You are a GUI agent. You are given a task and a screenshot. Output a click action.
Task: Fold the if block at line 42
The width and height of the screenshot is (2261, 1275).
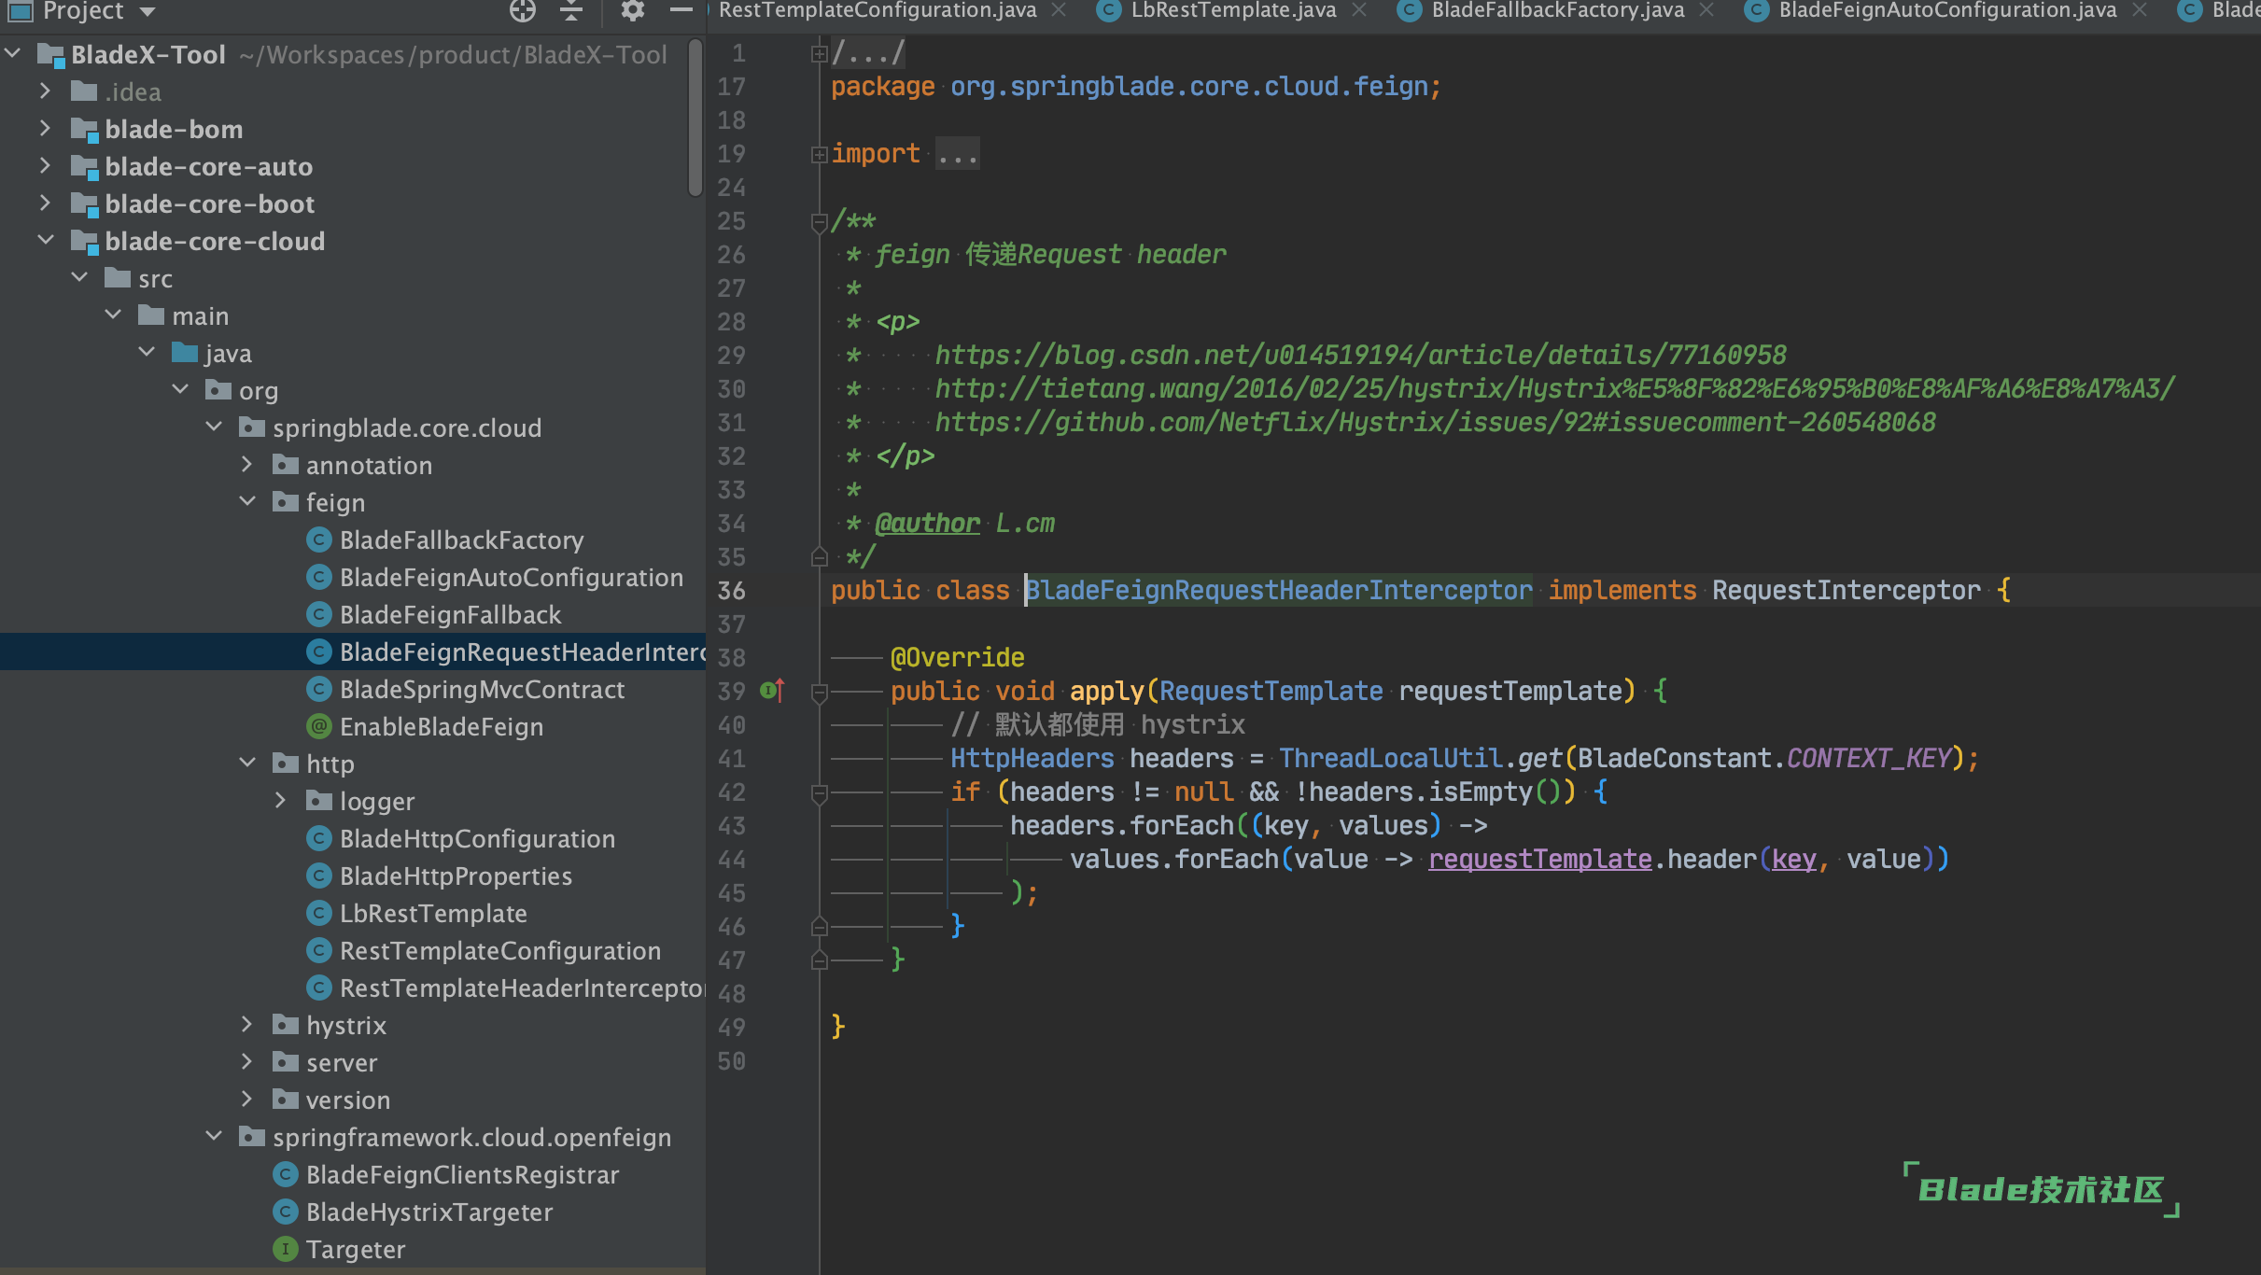click(x=819, y=793)
